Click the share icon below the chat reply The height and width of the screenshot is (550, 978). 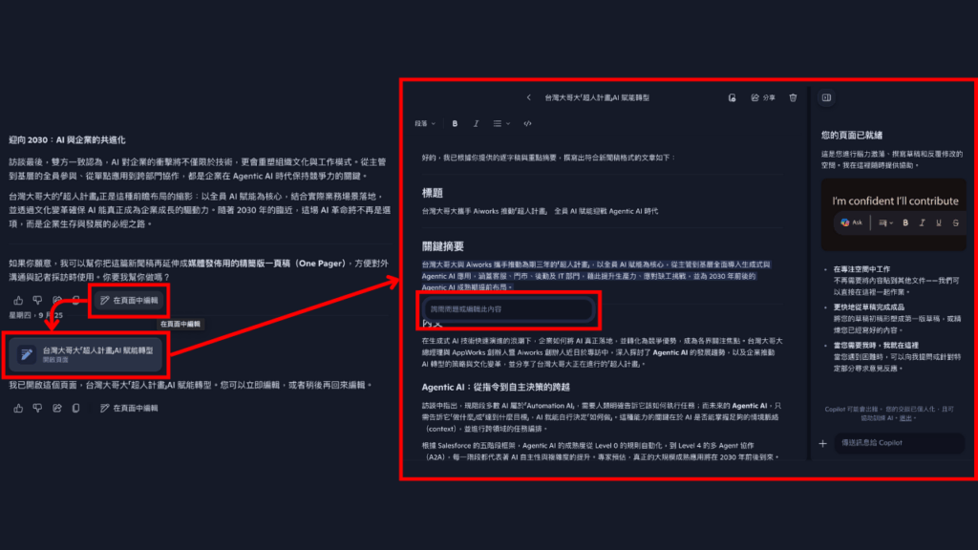coord(56,299)
